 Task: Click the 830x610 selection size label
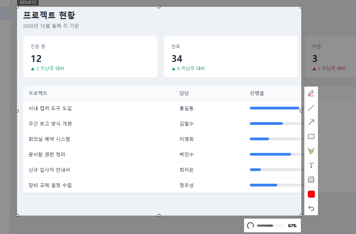(28, 2)
